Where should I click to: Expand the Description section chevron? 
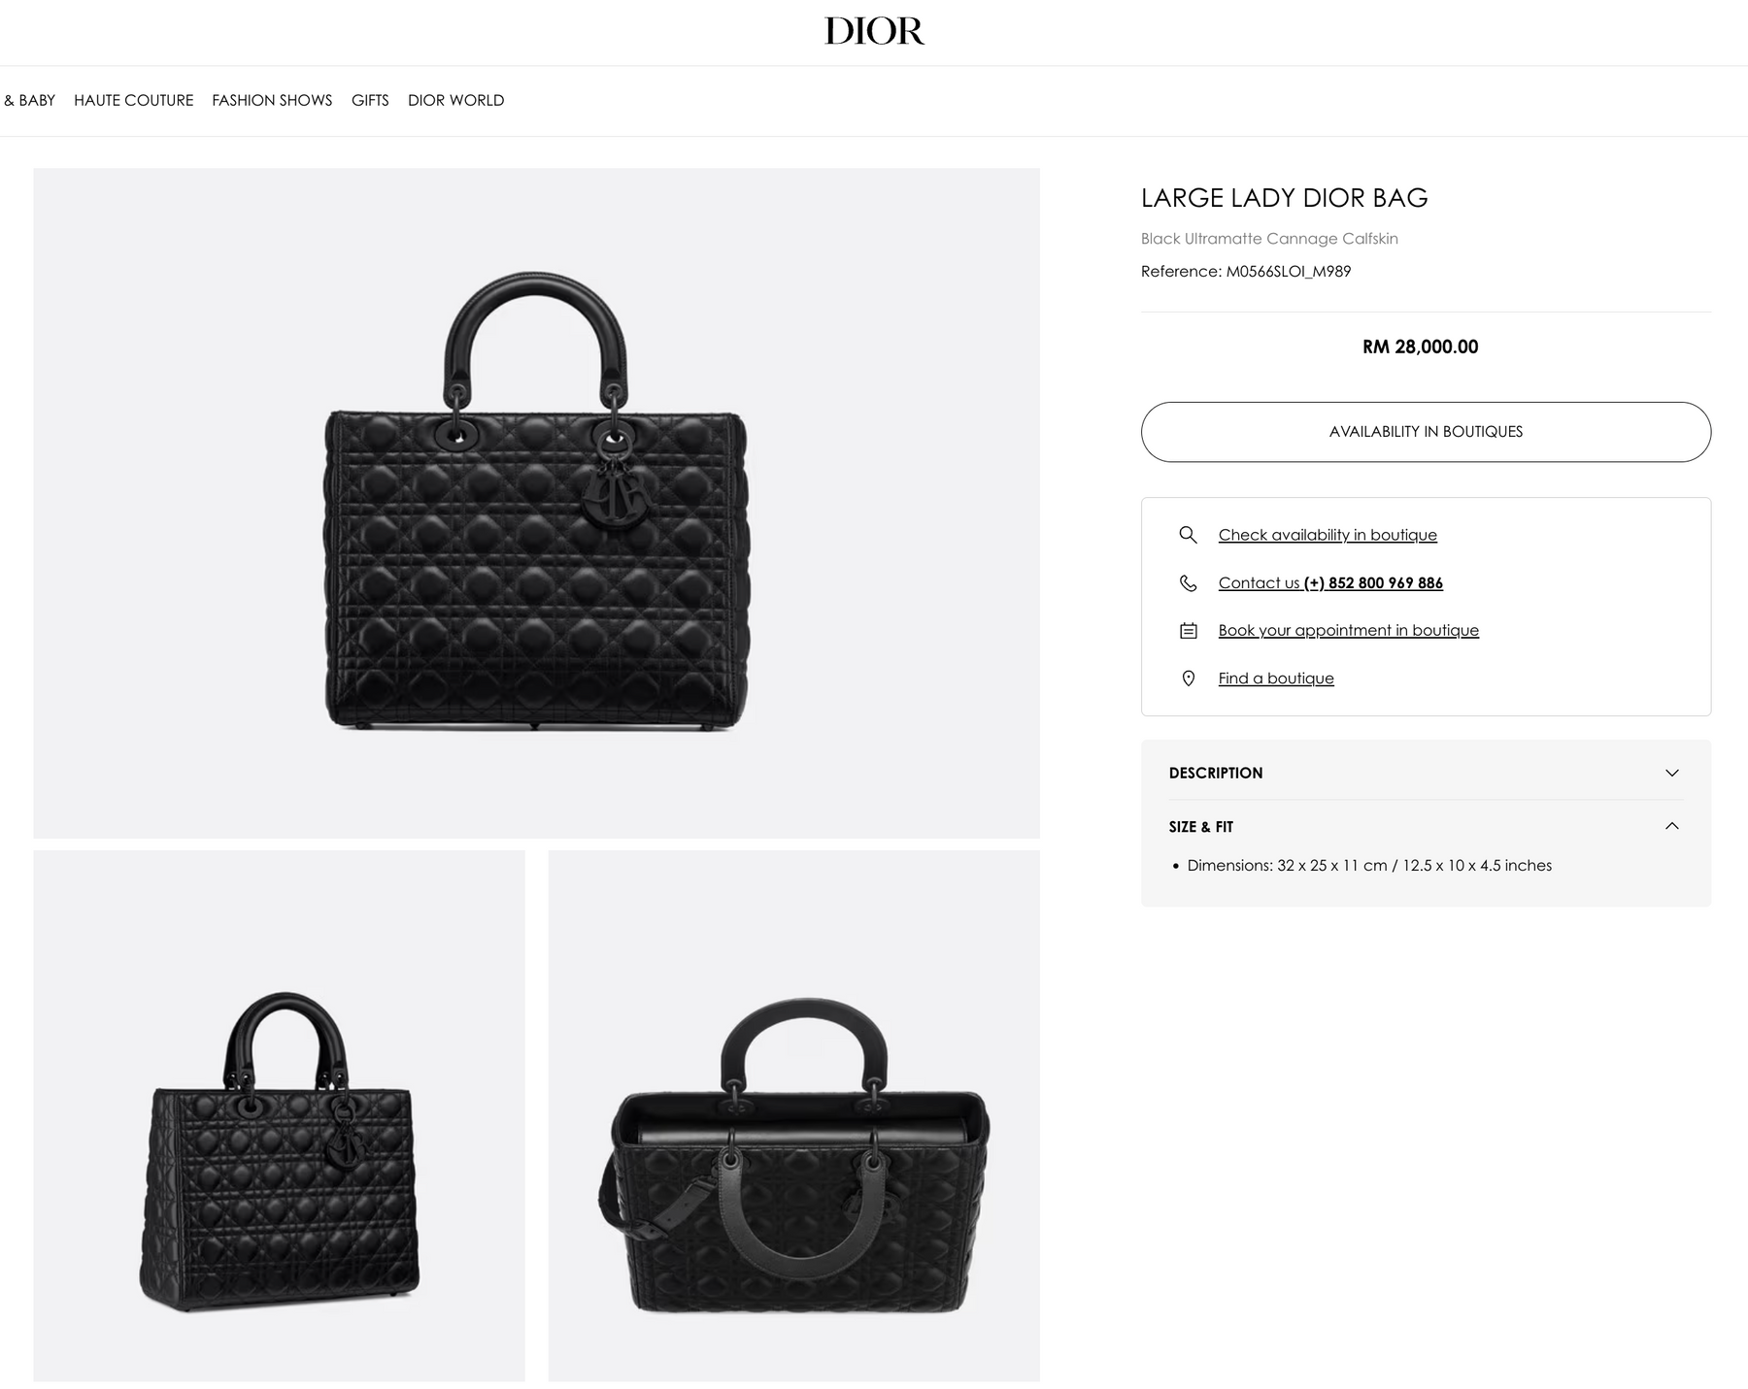pos(1671,773)
